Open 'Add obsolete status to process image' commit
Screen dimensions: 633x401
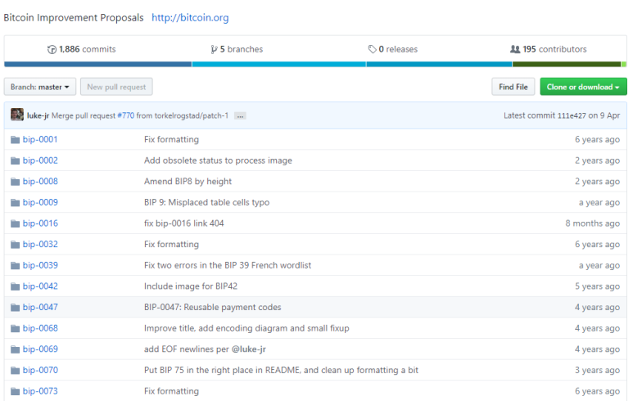(x=218, y=160)
